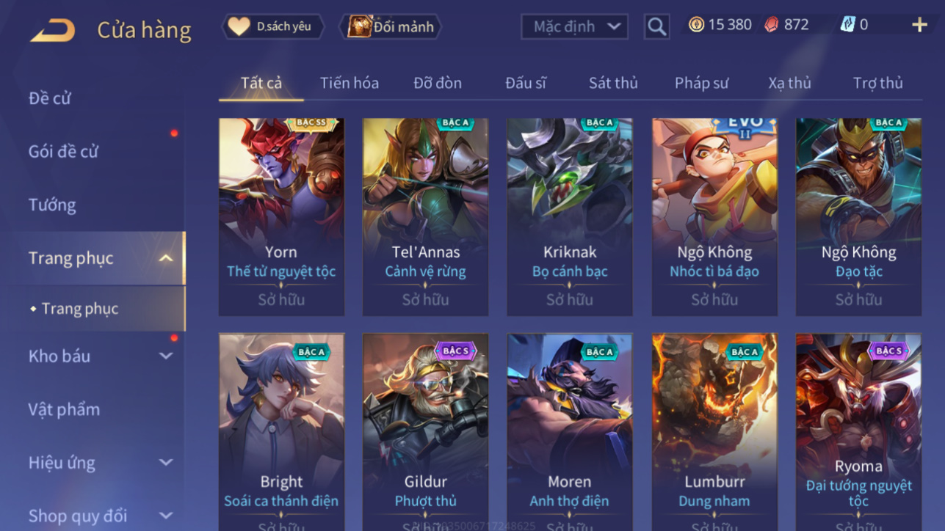Switch to the Tiến hóa tab

350,83
